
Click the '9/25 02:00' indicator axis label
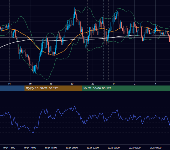pyautogui.click(x=134, y=147)
